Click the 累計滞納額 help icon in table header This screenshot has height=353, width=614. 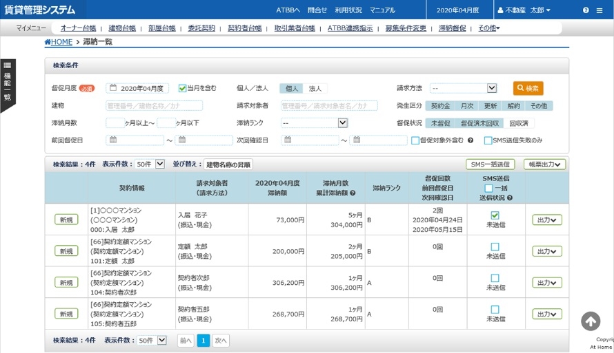point(353,193)
